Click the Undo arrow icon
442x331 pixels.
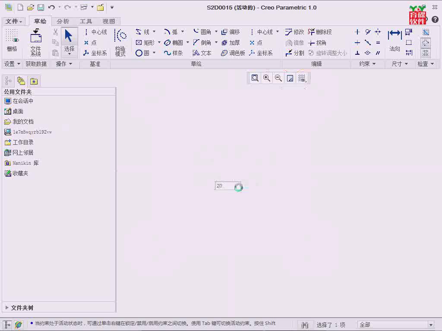point(51,7)
